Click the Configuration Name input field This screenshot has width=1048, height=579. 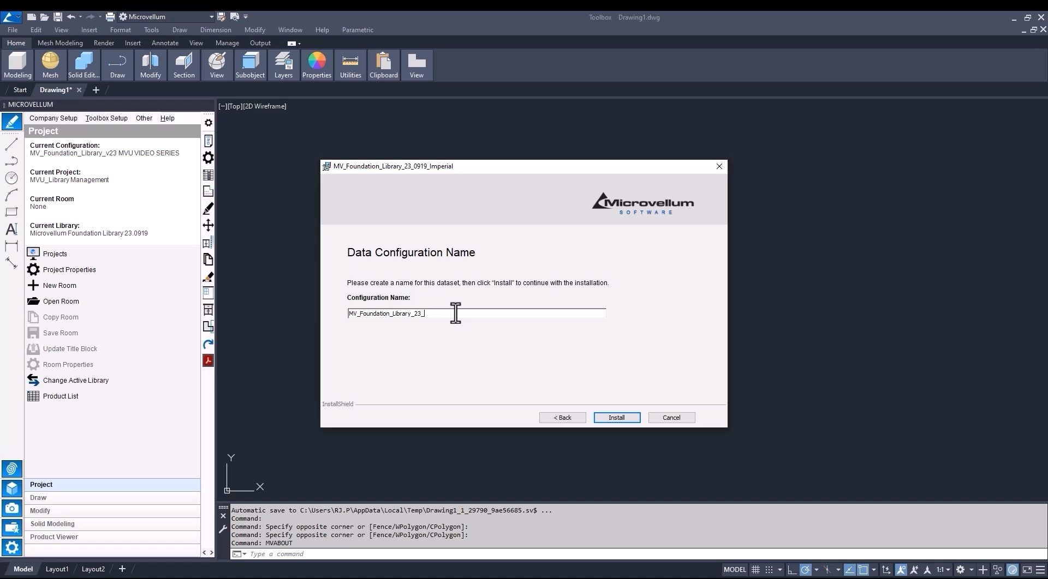(x=477, y=313)
